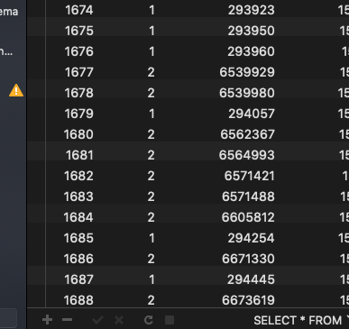The image size is (349, 329).
Task: Click value 294445 in the table
Action: click(251, 279)
